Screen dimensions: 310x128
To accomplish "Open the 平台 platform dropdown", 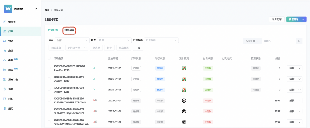I will pos(72,40).
